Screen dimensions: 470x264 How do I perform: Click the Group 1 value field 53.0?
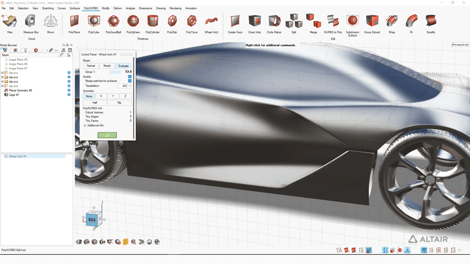tap(128, 72)
